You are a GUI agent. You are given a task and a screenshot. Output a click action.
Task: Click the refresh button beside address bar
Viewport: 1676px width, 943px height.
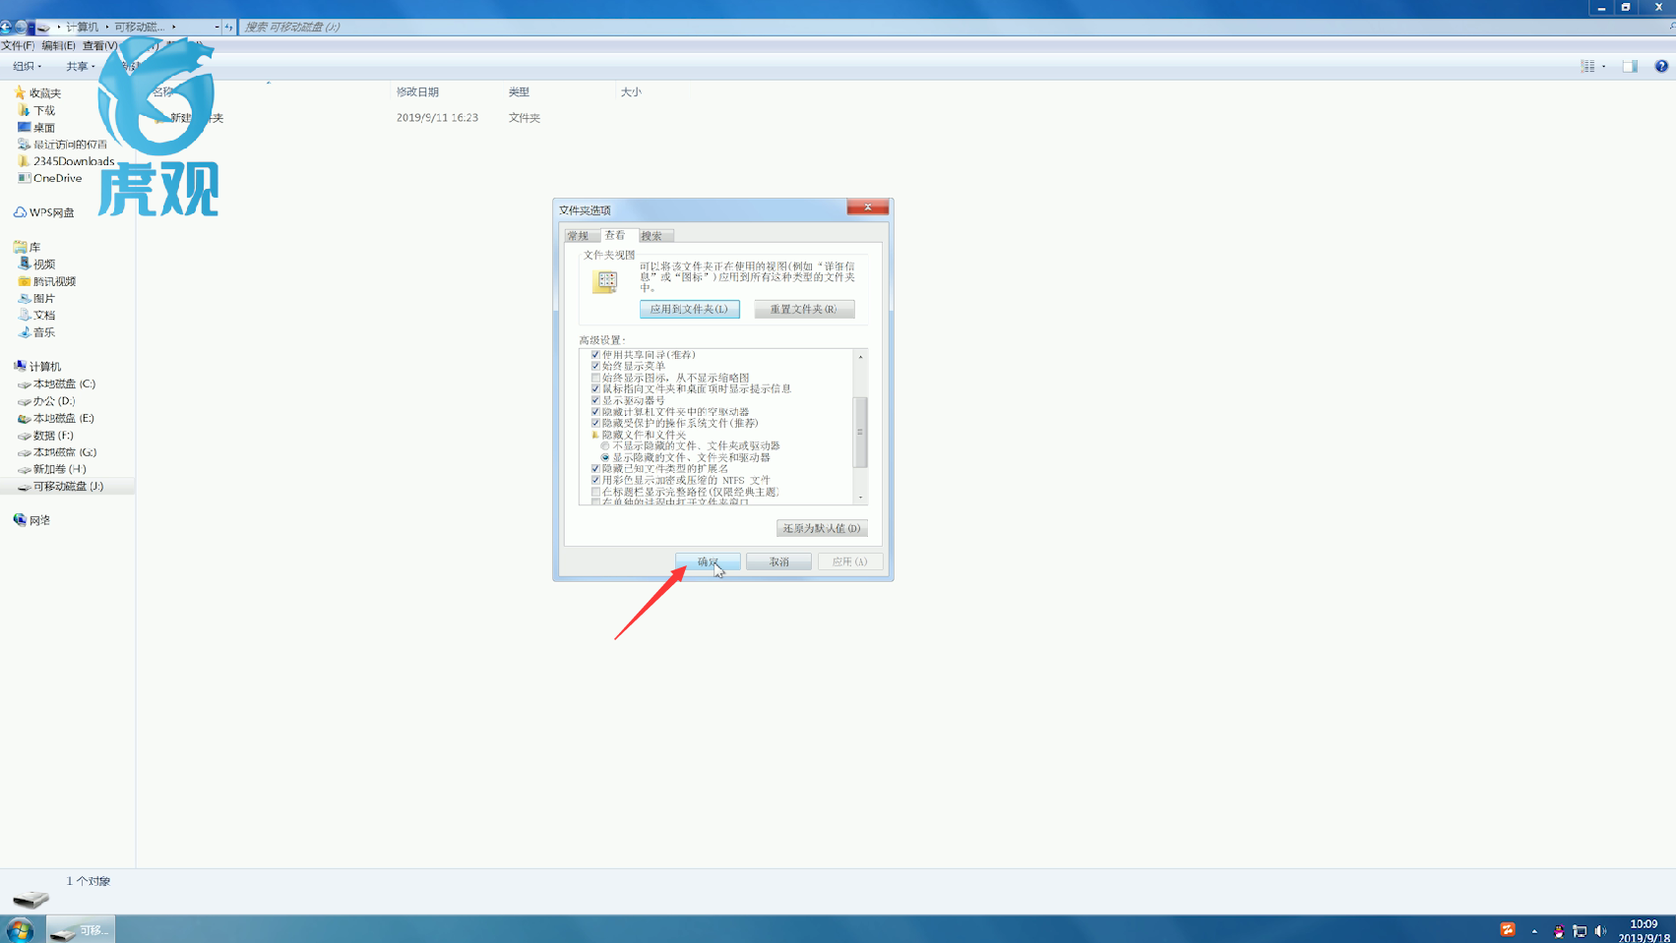[x=228, y=27]
